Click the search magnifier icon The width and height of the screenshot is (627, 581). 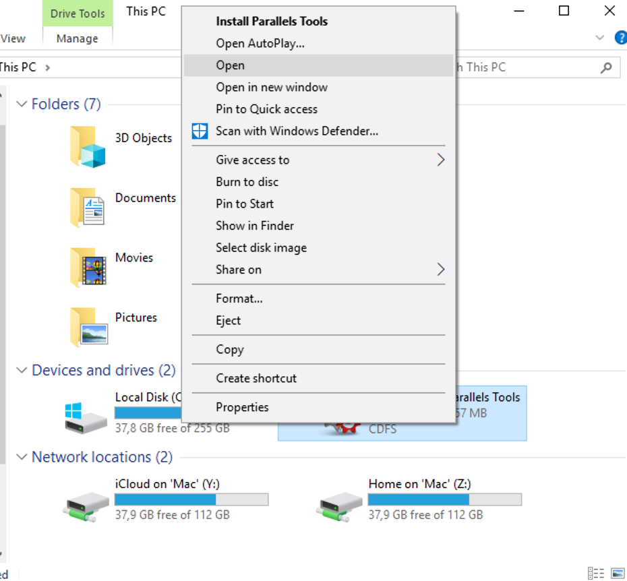606,67
